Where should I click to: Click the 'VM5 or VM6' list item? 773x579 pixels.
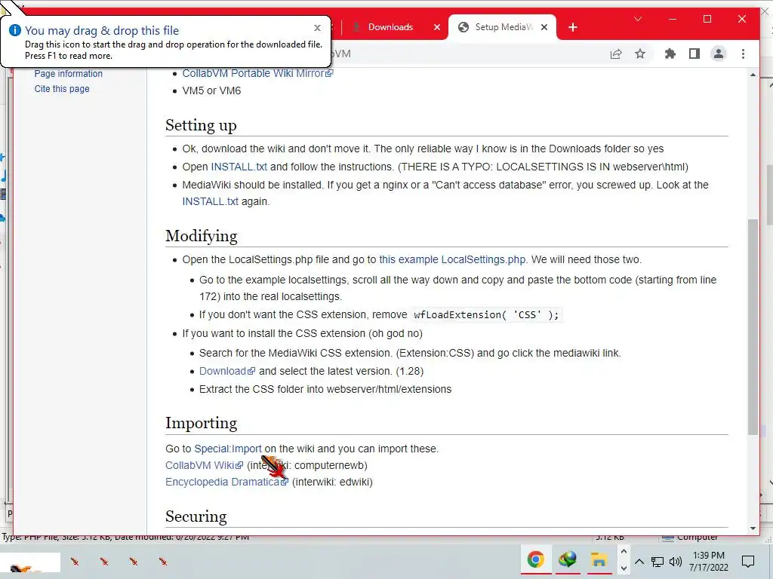click(211, 90)
